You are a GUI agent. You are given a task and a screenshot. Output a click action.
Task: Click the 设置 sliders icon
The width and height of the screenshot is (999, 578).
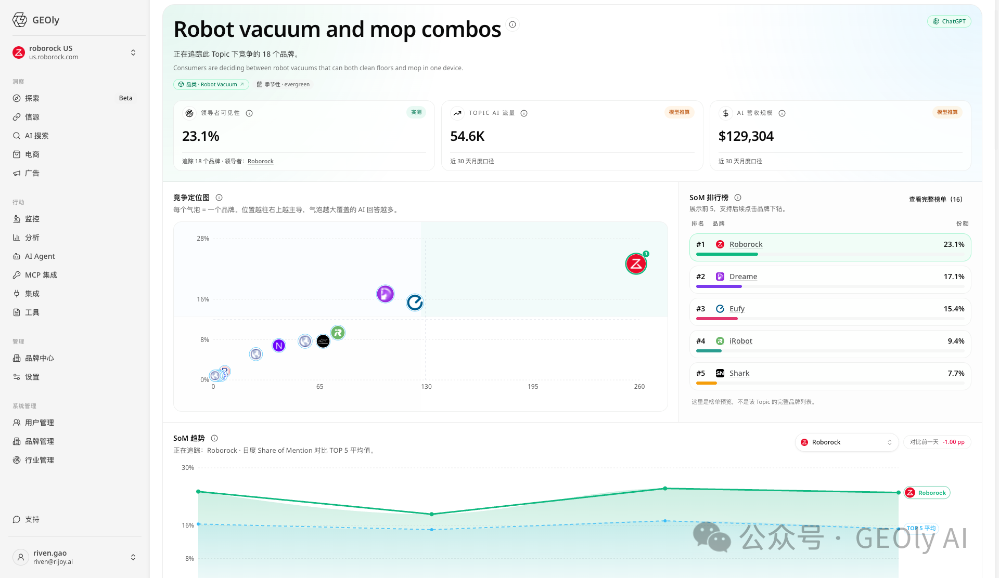[17, 377]
